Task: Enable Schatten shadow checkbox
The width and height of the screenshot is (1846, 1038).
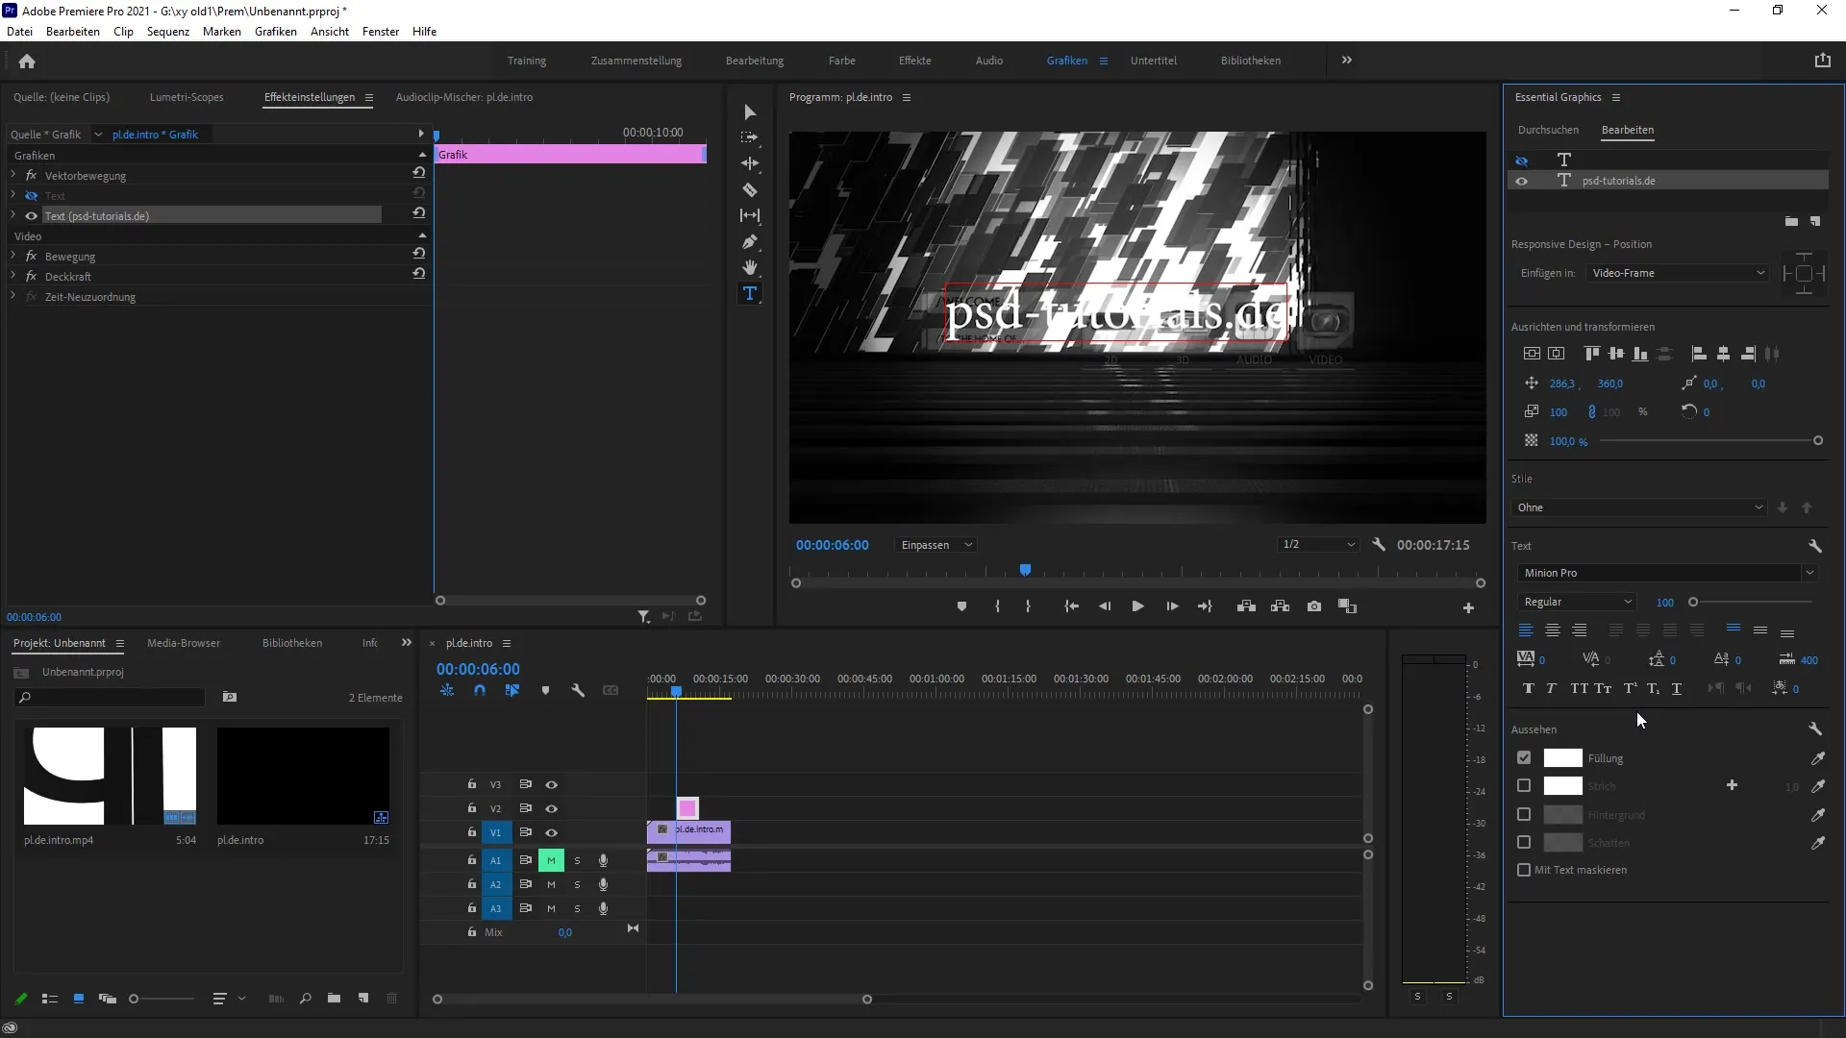Action: coord(1524,843)
